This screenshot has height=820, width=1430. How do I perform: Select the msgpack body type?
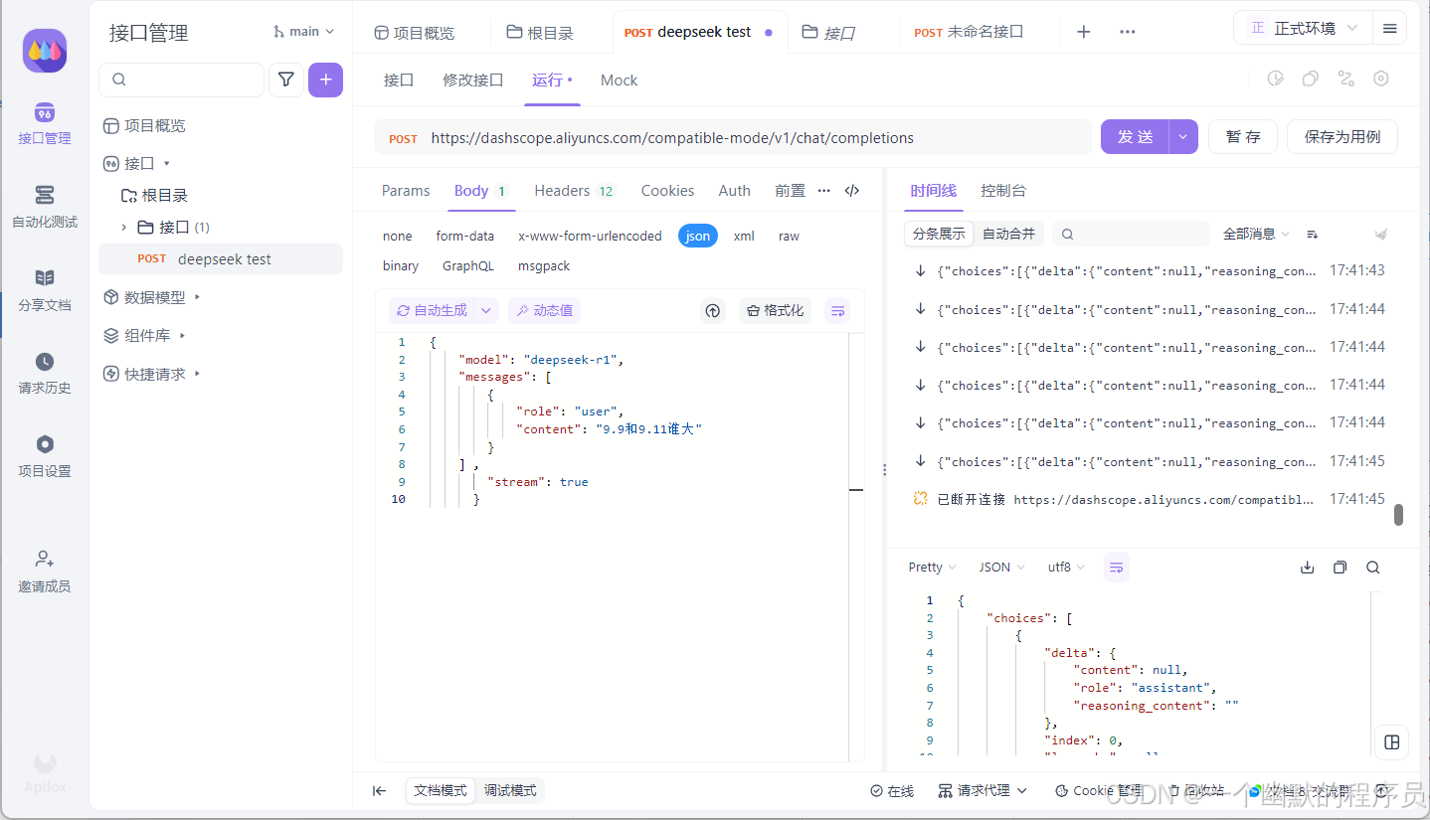[543, 266]
